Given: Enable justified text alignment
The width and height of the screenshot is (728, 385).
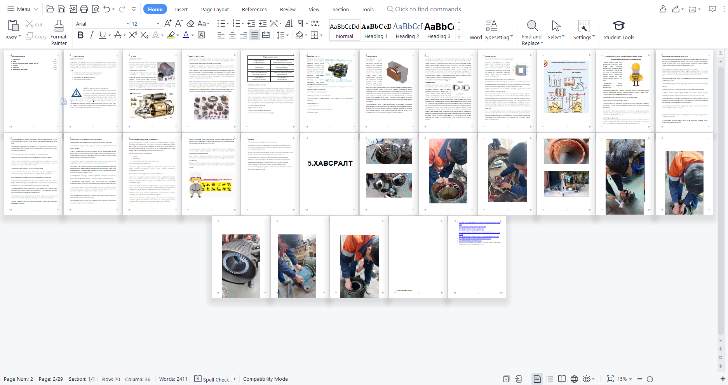Looking at the screenshot, I should pyautogui.click(x=255, y=35).
